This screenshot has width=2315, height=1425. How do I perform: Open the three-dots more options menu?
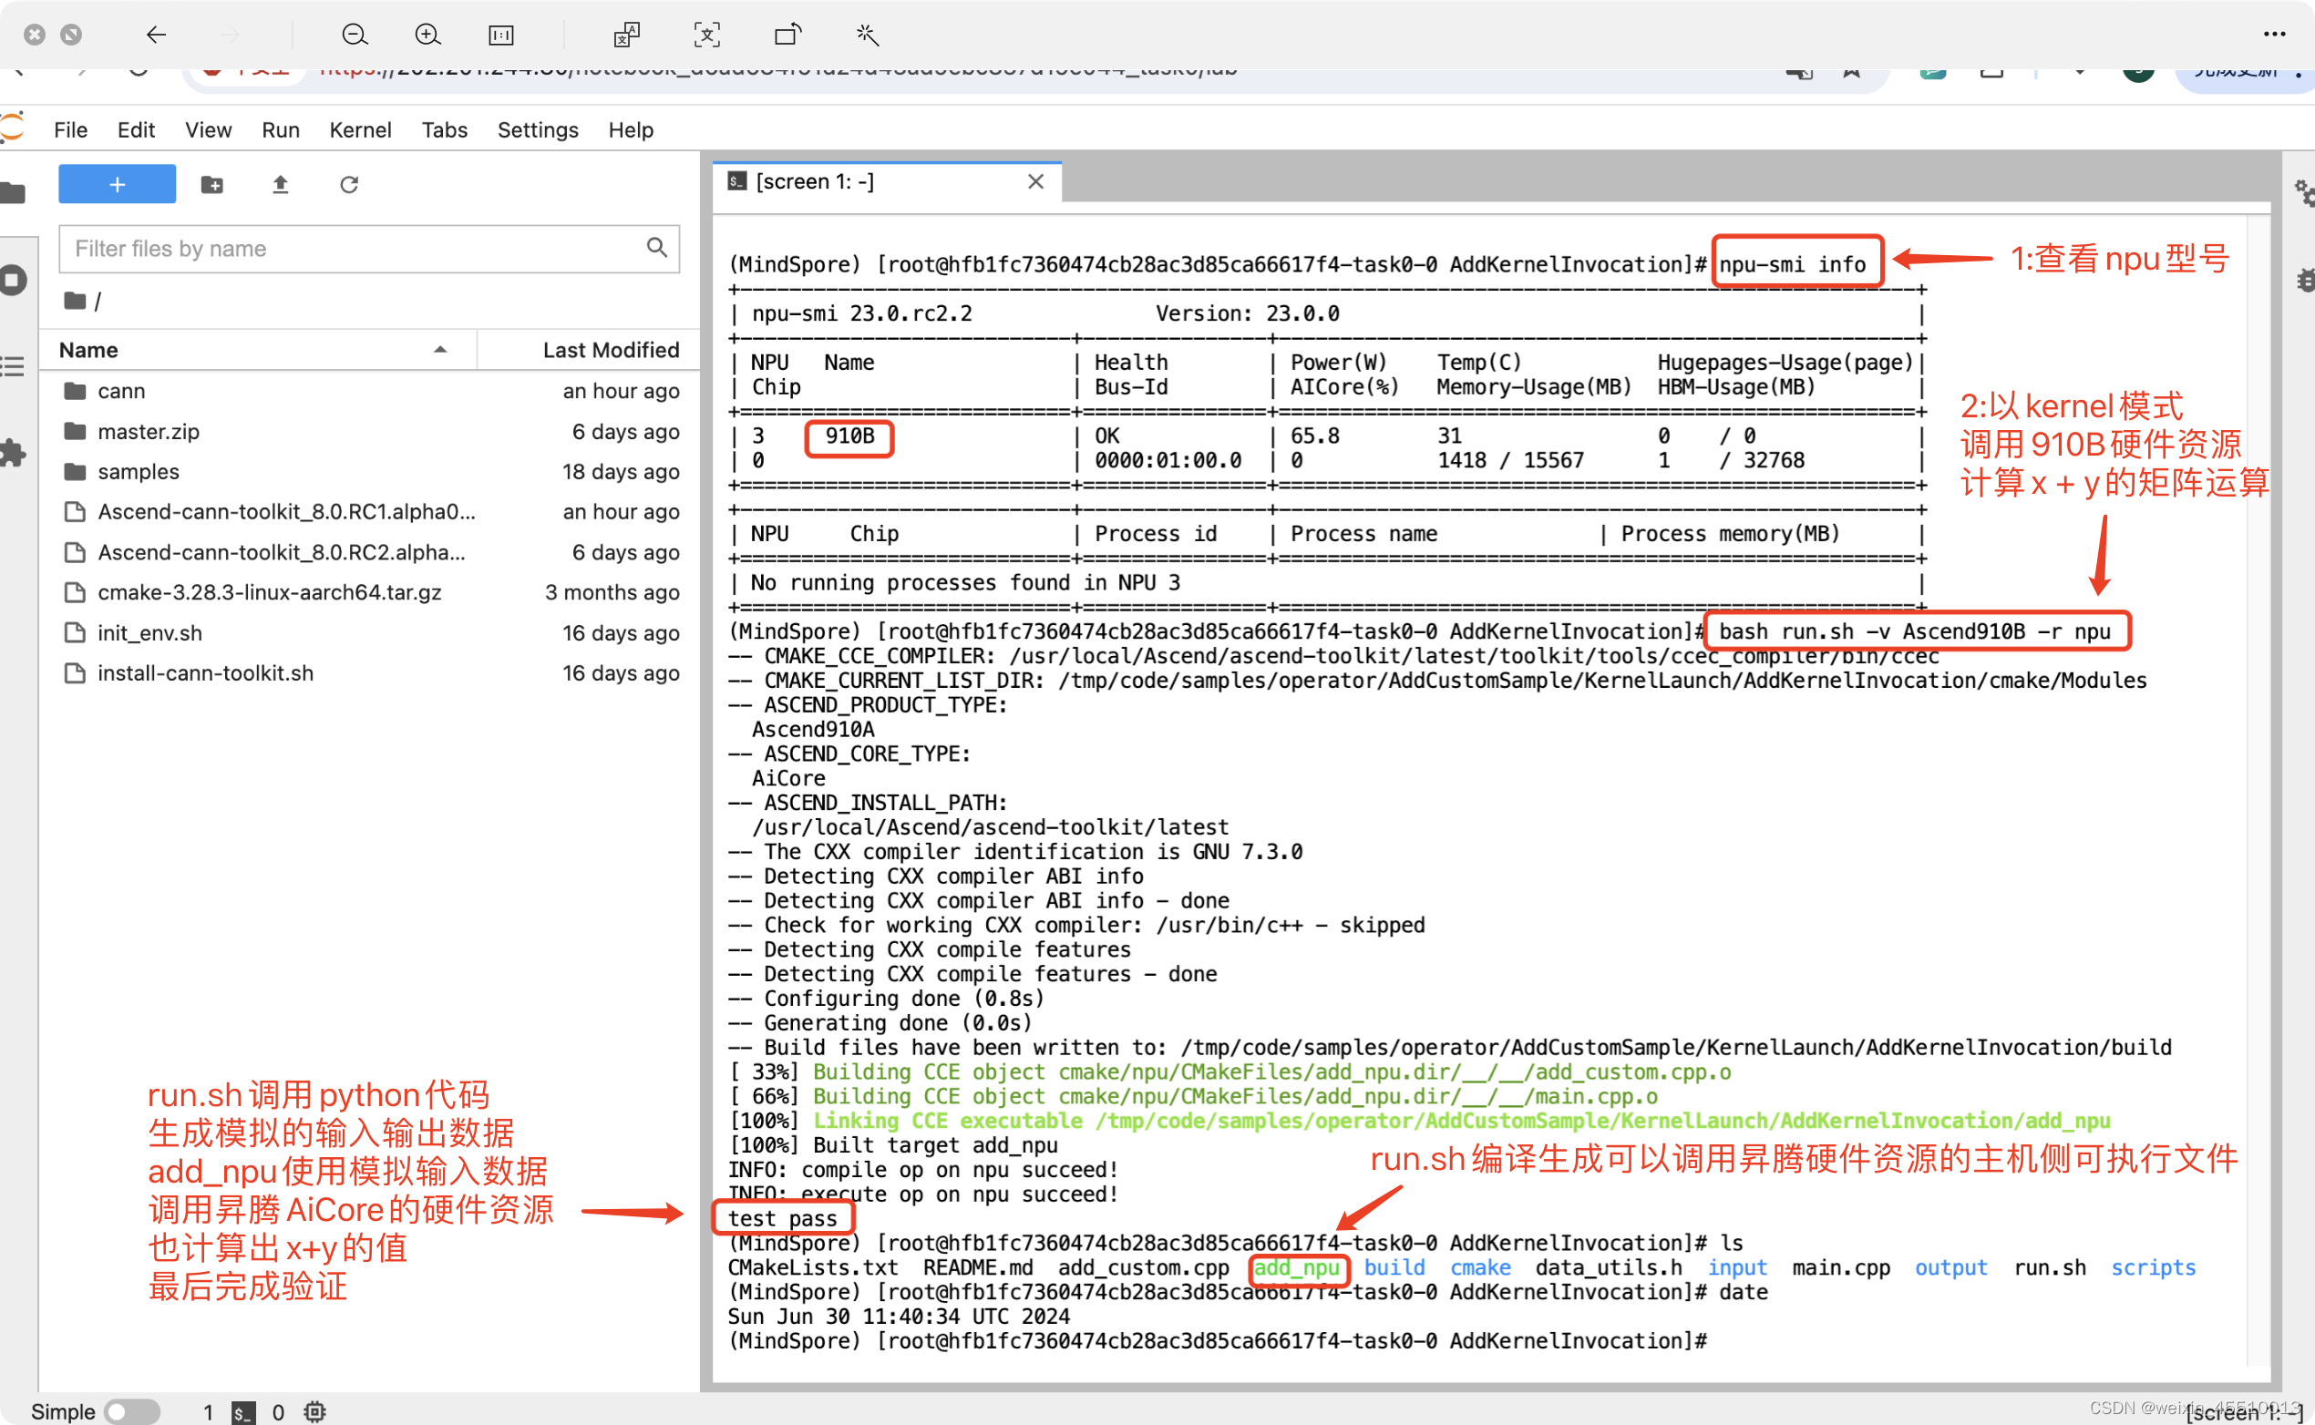click(2273, 34)
